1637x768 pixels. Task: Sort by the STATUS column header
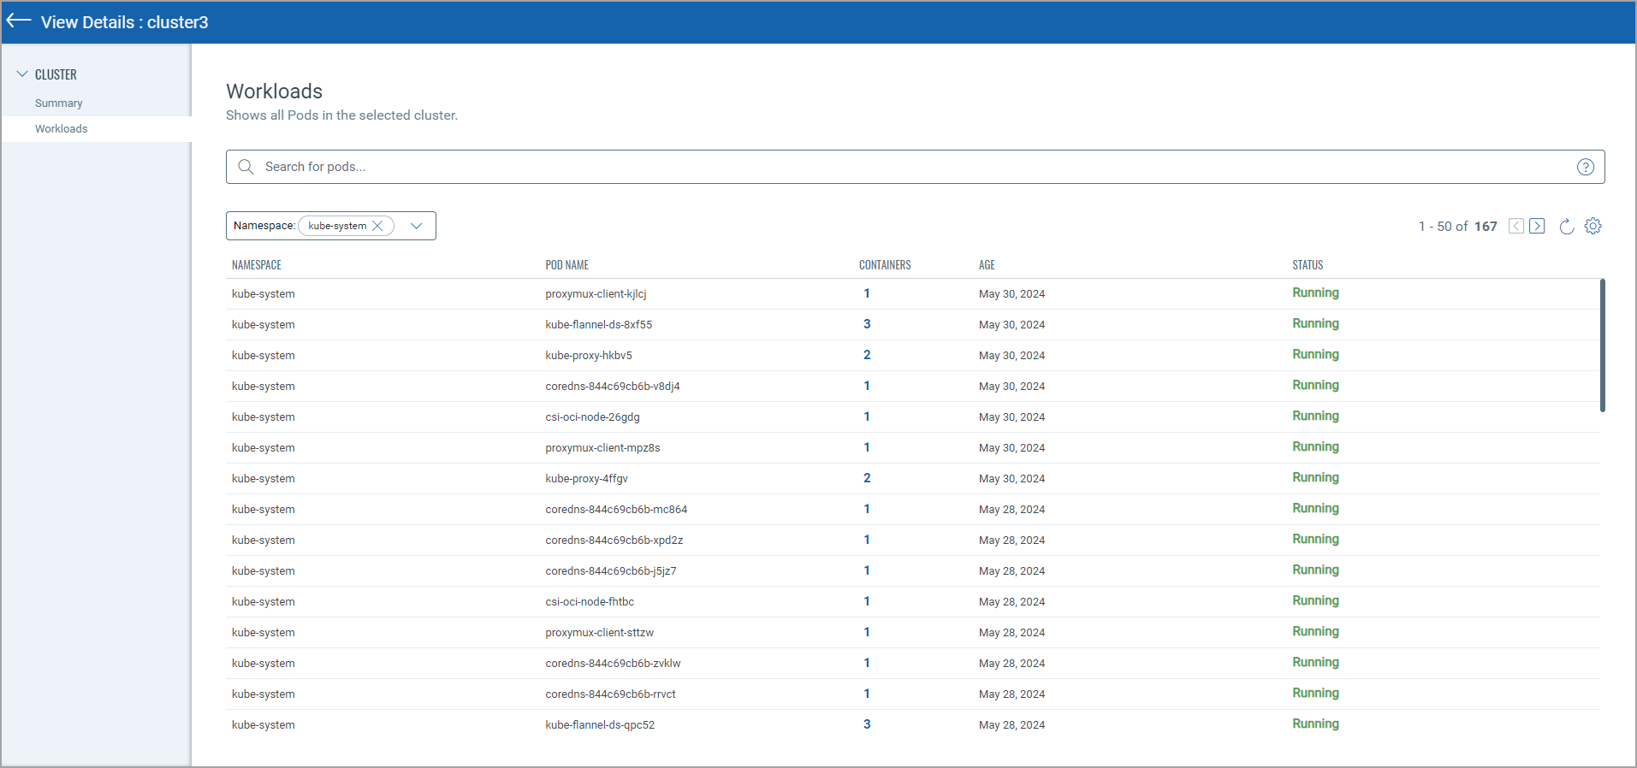[x=1308, y=265]
